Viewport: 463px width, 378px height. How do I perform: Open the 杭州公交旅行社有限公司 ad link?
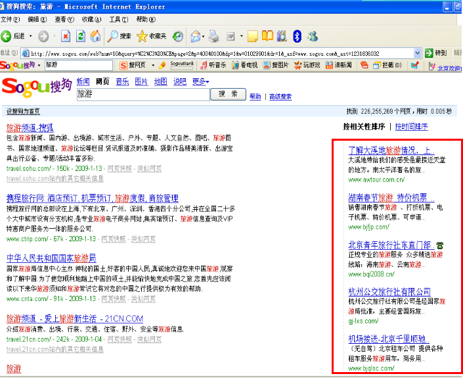(x=389, y=292)
